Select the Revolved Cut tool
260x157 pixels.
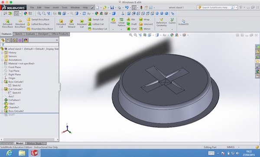tap(82, 23)
